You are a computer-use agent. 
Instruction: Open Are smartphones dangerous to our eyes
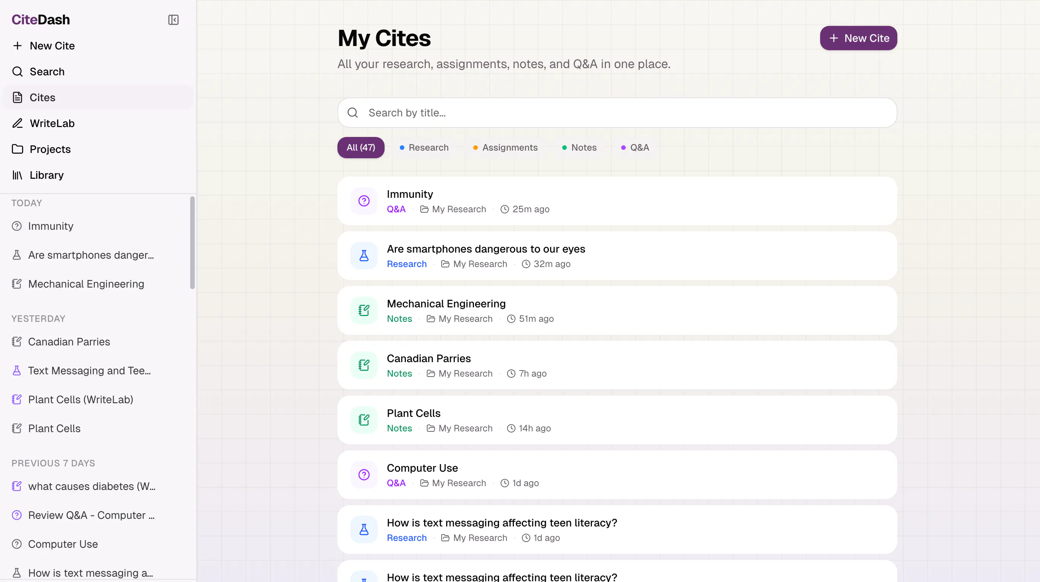(617, 256)
